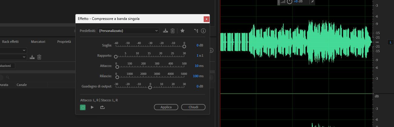The width and height of the screenshot is (394, 127).
Task: Click the Applica button
Action: tap(166, 107)
